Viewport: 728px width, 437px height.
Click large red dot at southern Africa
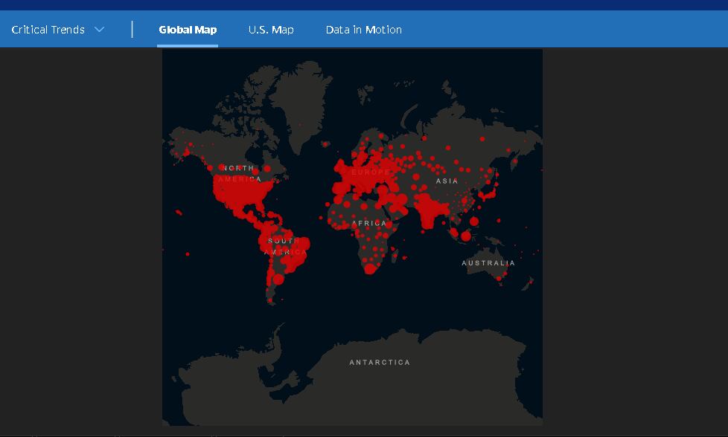point(370,268)
